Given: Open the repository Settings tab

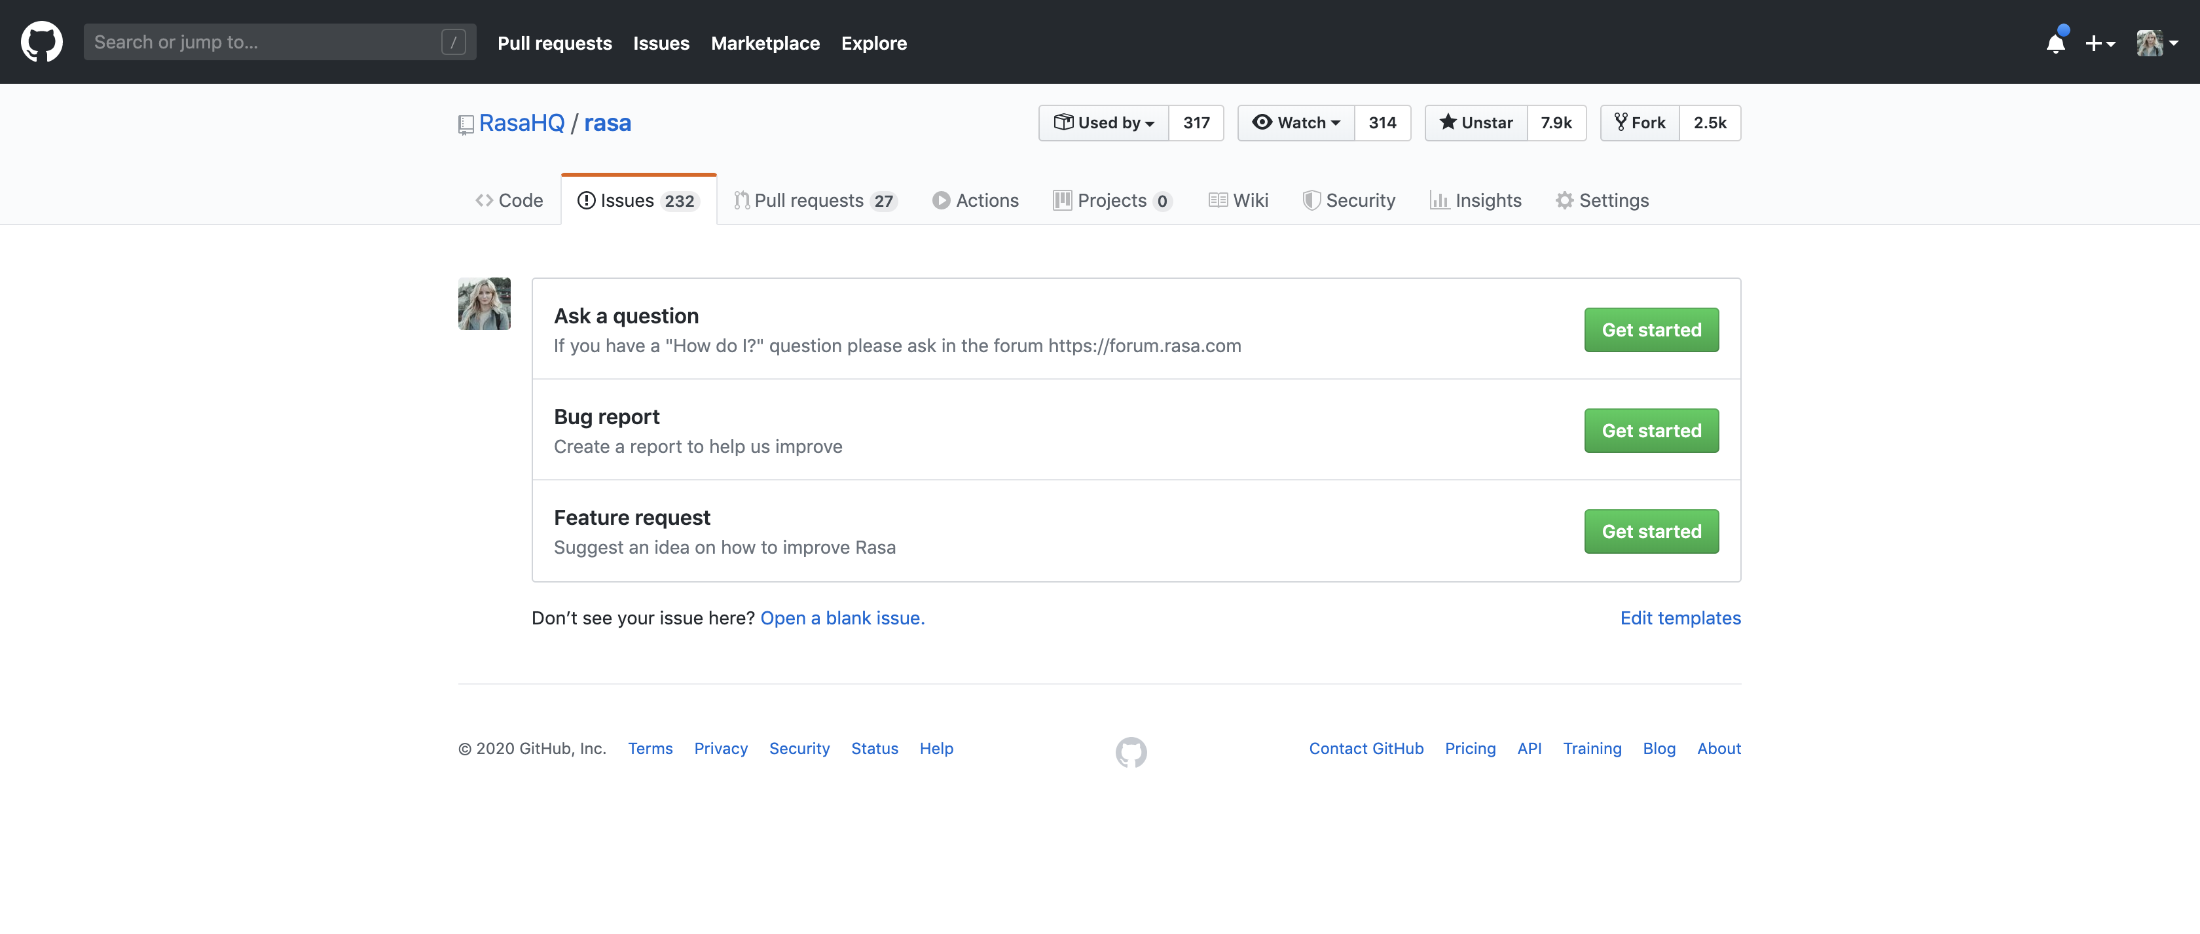Looking at the screenshot, I should coord(1602,201).
